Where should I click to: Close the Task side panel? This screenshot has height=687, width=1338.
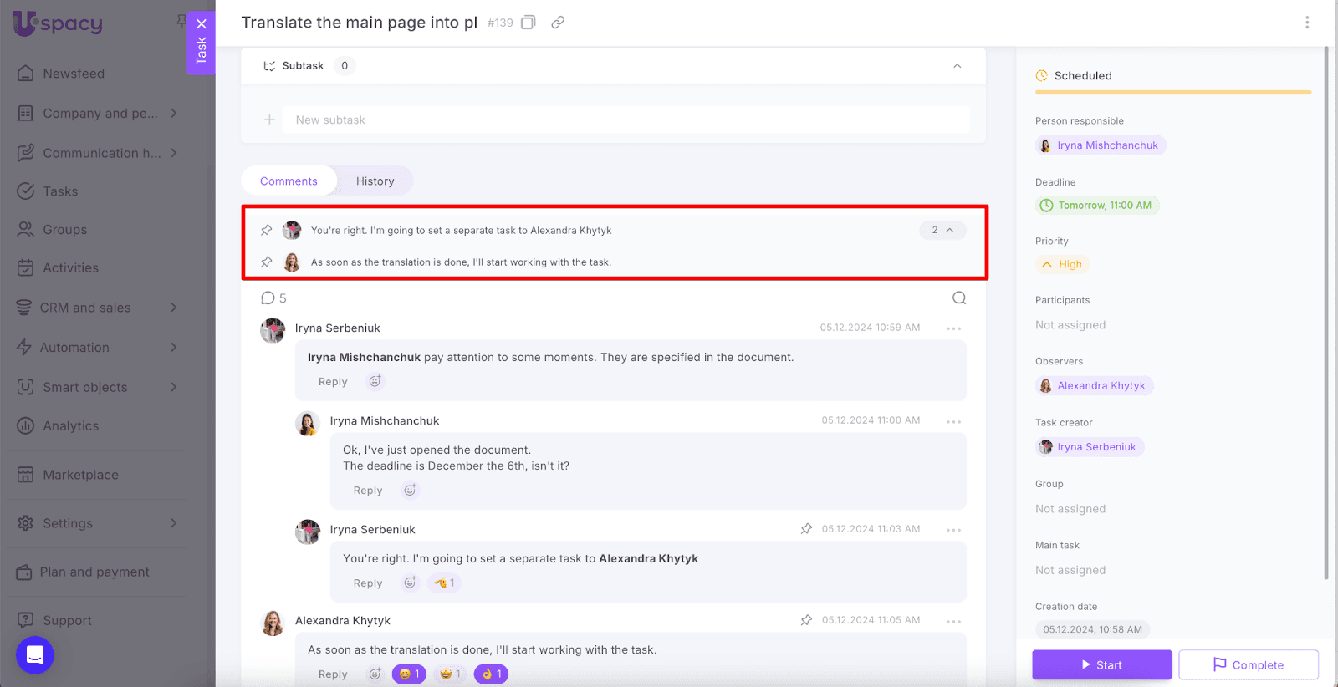[202, 24]
